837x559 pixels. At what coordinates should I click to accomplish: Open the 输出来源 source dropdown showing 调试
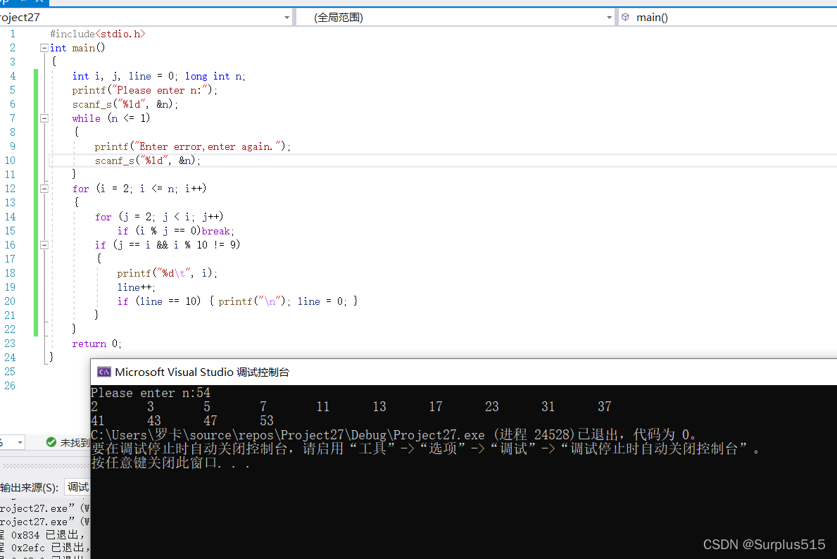[x=77, y=487]
